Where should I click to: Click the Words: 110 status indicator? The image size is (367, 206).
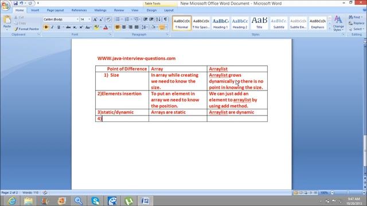(30, 193)
